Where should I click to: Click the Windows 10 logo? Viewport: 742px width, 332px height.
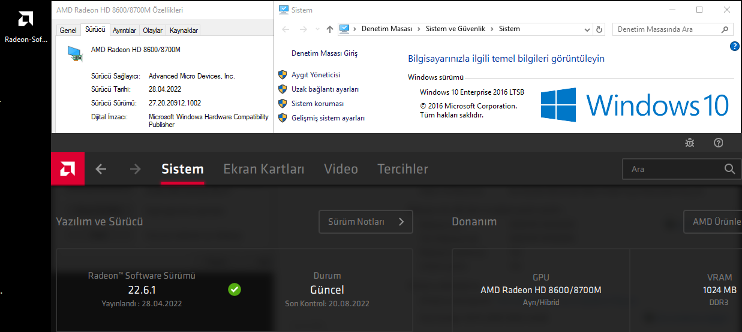click(x=635, y=105)
